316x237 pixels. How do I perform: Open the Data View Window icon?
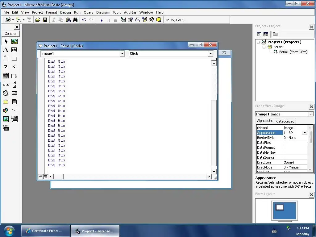click(x=159, y=20)
